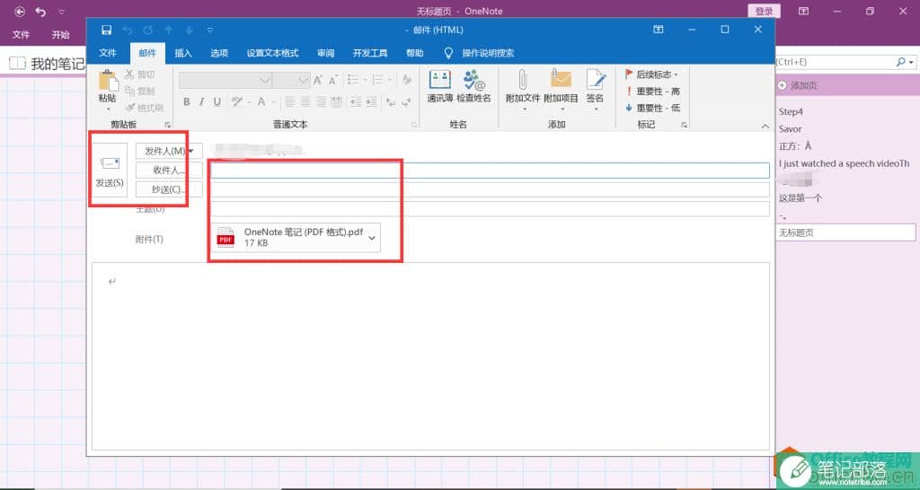Increase indent in paragraph group
The height and width of the screenshot is (490, 920).
point(371,102)
